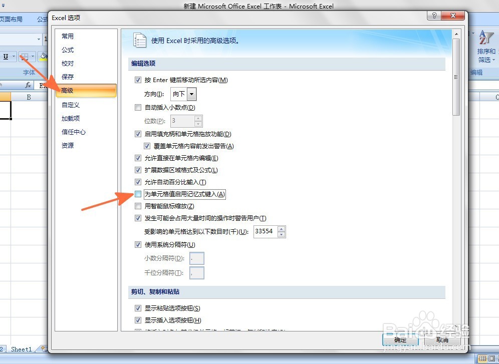Click the 取消 button

tap(442, 339)
